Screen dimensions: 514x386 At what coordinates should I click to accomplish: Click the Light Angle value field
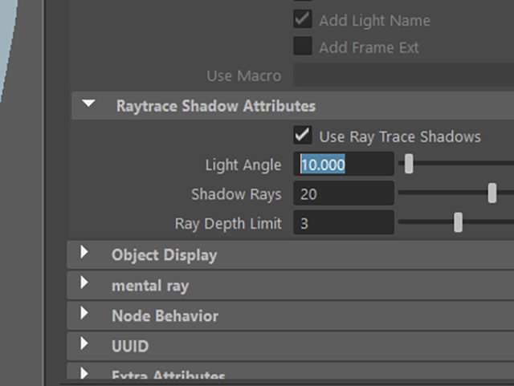click(344, 164)
